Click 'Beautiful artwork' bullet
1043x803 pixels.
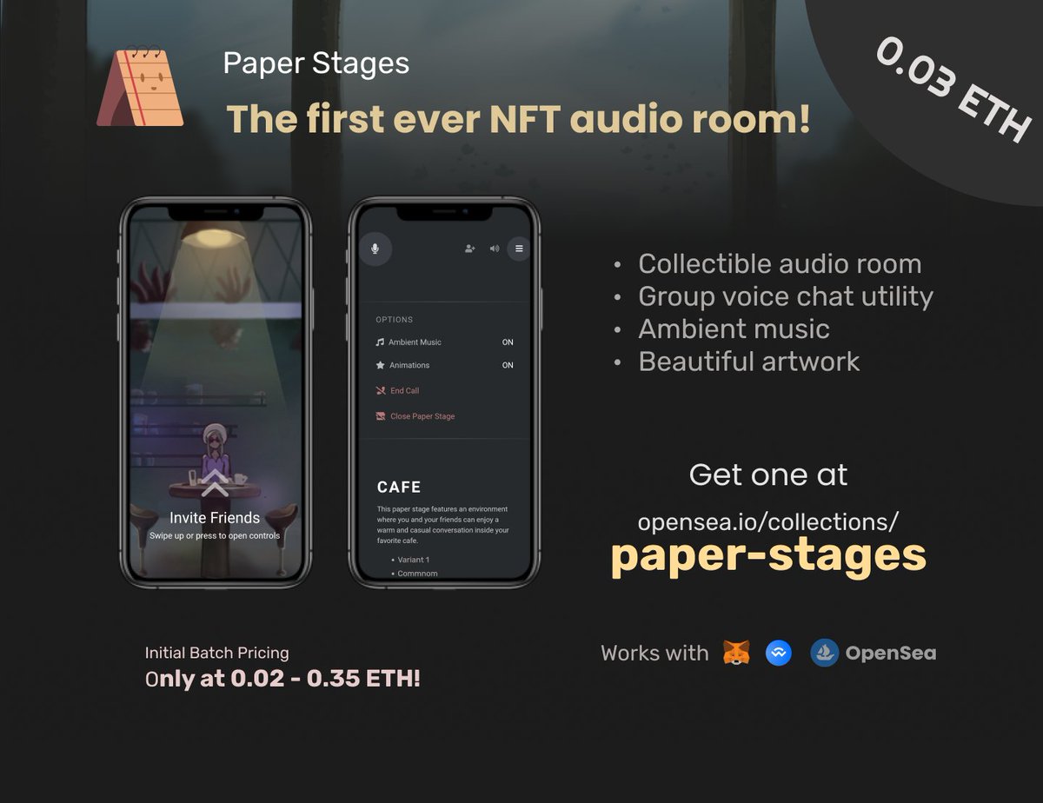(749, 362)
